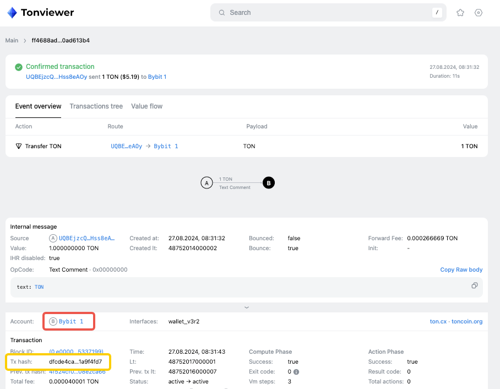Switch to the Value flow tab
The height and width of the screenshot is (389, 500).
(146, 106)
